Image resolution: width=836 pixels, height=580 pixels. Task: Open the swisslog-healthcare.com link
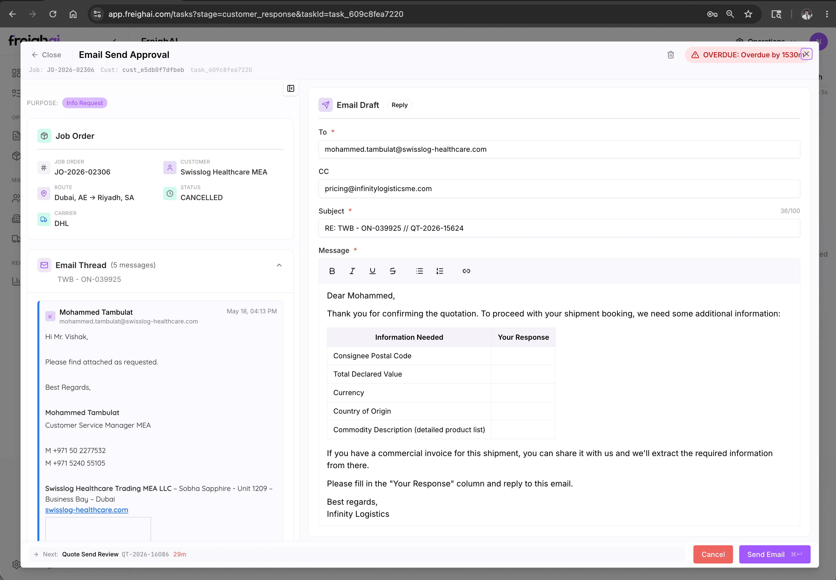pos(87,510)
